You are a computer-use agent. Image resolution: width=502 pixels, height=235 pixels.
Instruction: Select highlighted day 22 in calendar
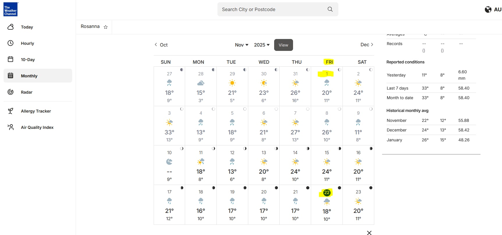tap(327, 193)
